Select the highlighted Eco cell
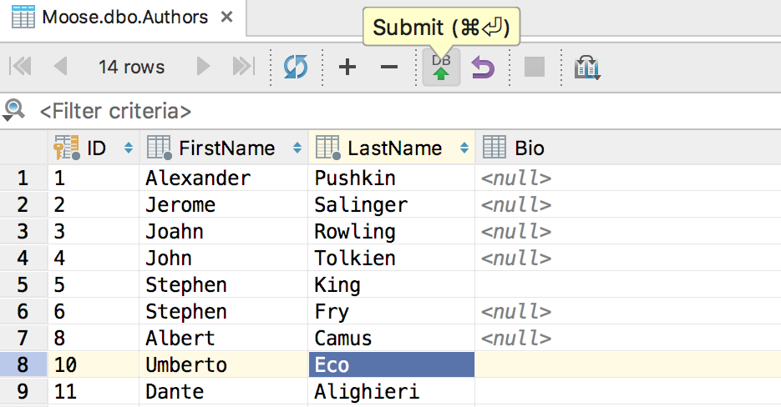The width and height of the screenshot is (781, 407). 392,364
